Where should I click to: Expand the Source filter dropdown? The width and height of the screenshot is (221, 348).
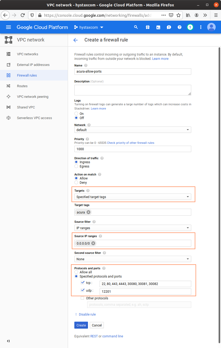pos(133,228)
